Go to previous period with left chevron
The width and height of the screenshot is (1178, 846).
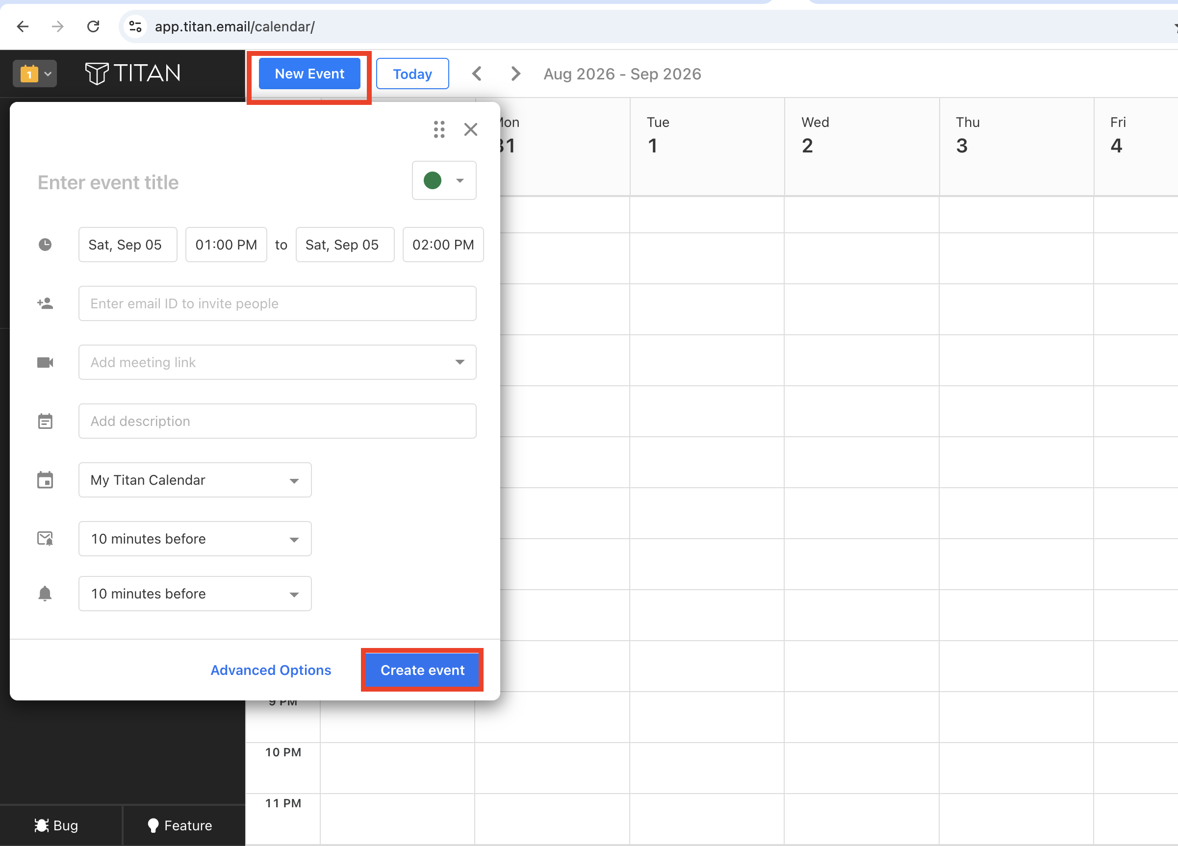point(477,74)
